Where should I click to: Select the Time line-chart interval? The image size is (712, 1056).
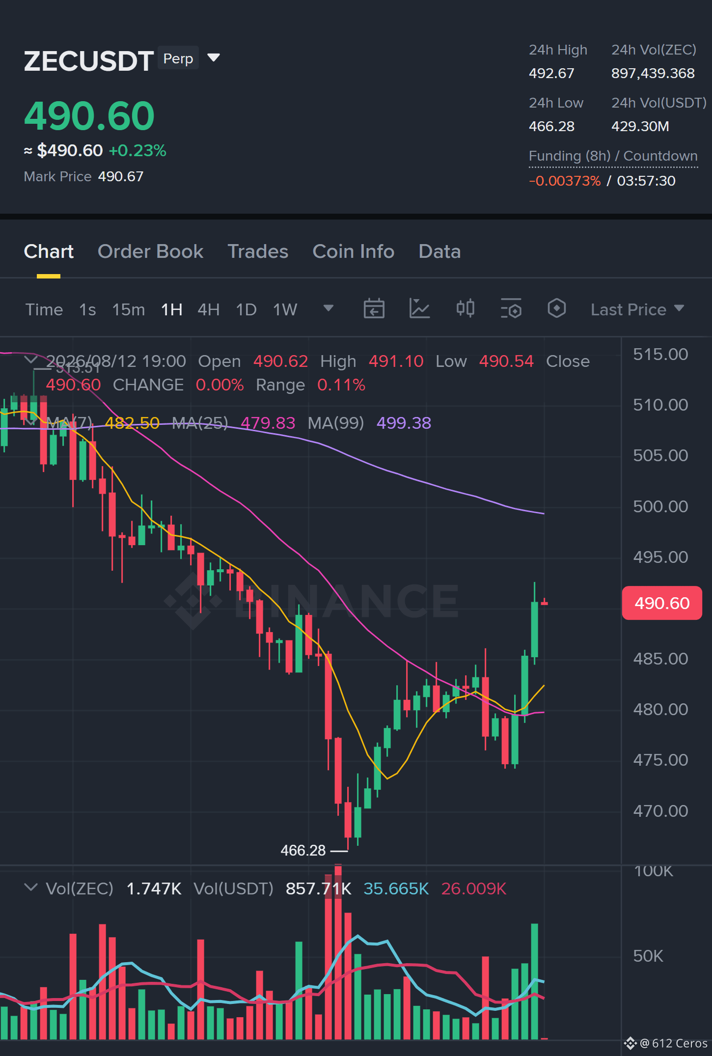(44, 309)
